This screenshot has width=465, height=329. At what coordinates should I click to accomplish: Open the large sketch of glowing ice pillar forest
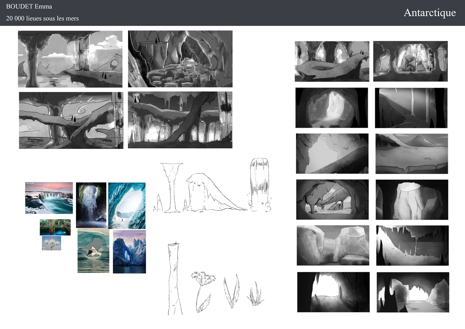click(x=180, y=120)
